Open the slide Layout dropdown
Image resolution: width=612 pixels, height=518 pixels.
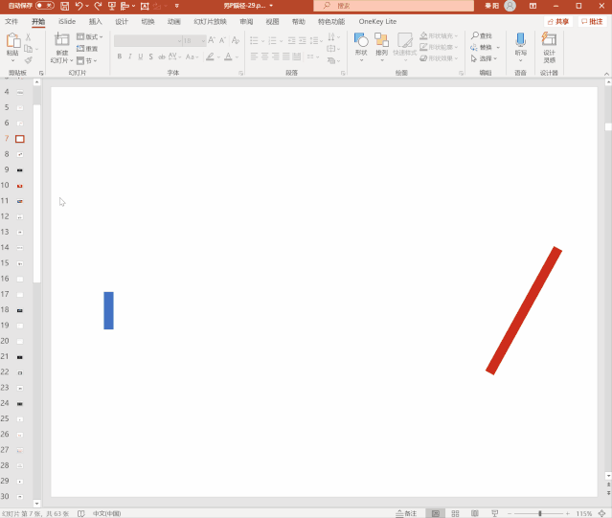click(92, 36)
